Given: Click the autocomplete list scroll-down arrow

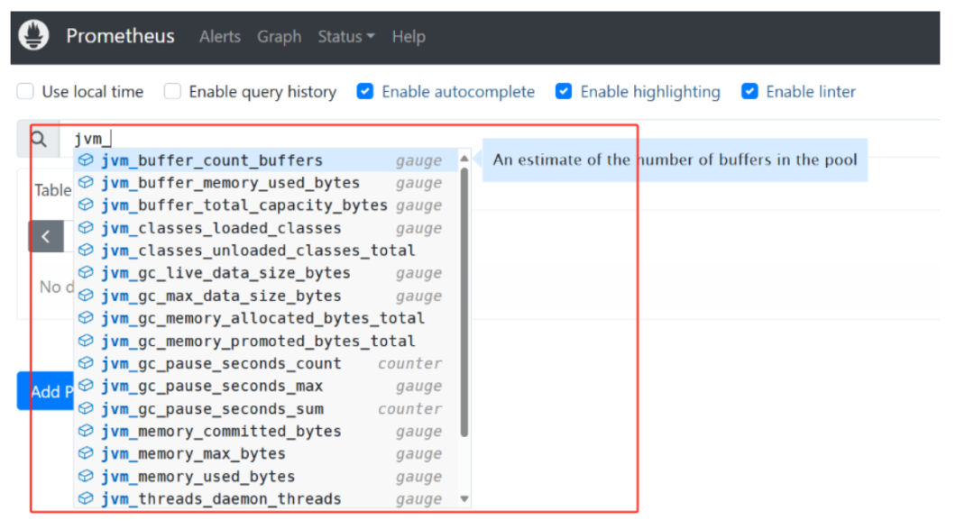Looking at the screenshot, I should [x=464, y=498].
